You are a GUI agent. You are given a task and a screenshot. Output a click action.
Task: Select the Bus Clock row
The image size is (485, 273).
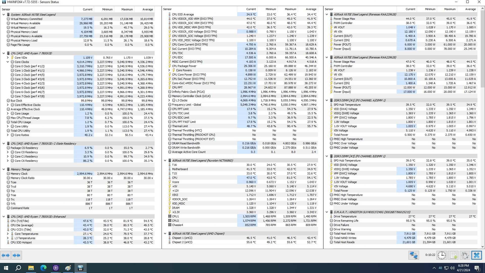[x=78, y=101]
